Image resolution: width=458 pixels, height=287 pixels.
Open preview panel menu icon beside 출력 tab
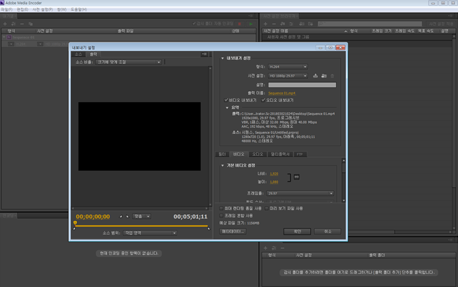point(204,54)
